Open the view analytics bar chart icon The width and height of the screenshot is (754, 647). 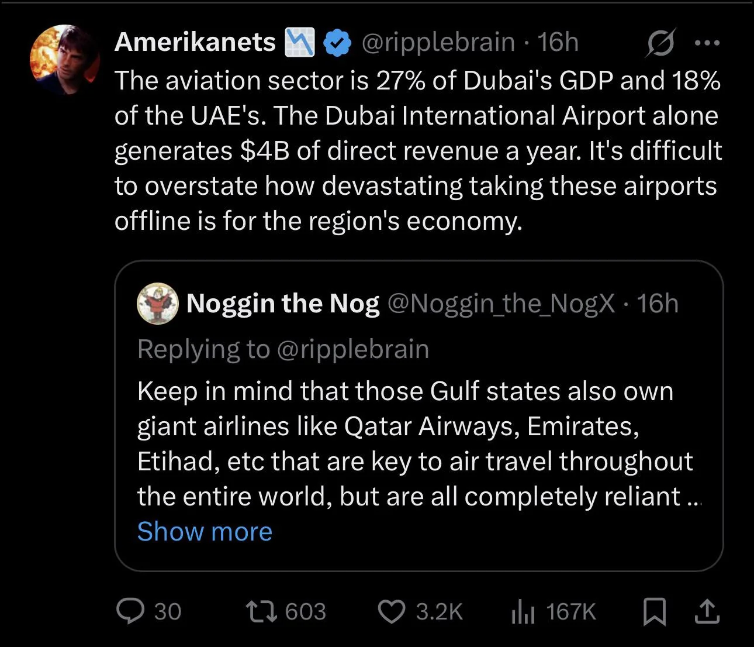click(x=523, y=611)
